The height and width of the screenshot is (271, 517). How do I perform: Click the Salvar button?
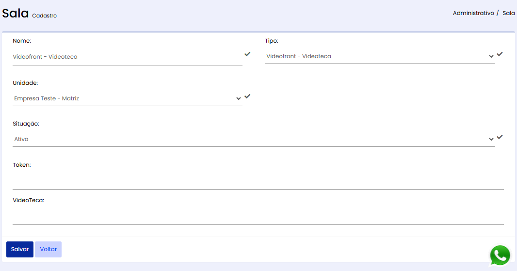pos(20,249)
